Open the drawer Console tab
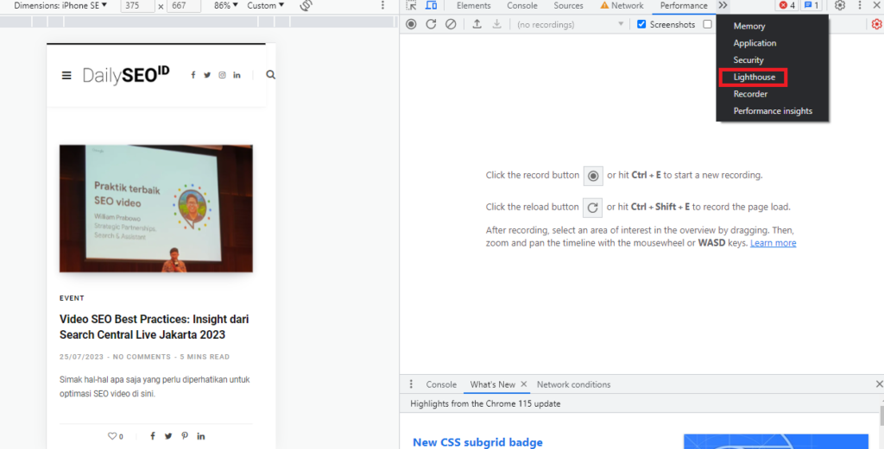The height and width of the screenshot is (449, 884). tap(441, 384)
